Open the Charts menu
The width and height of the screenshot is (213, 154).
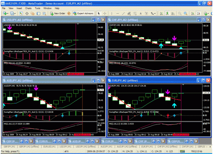click(28, 8)
